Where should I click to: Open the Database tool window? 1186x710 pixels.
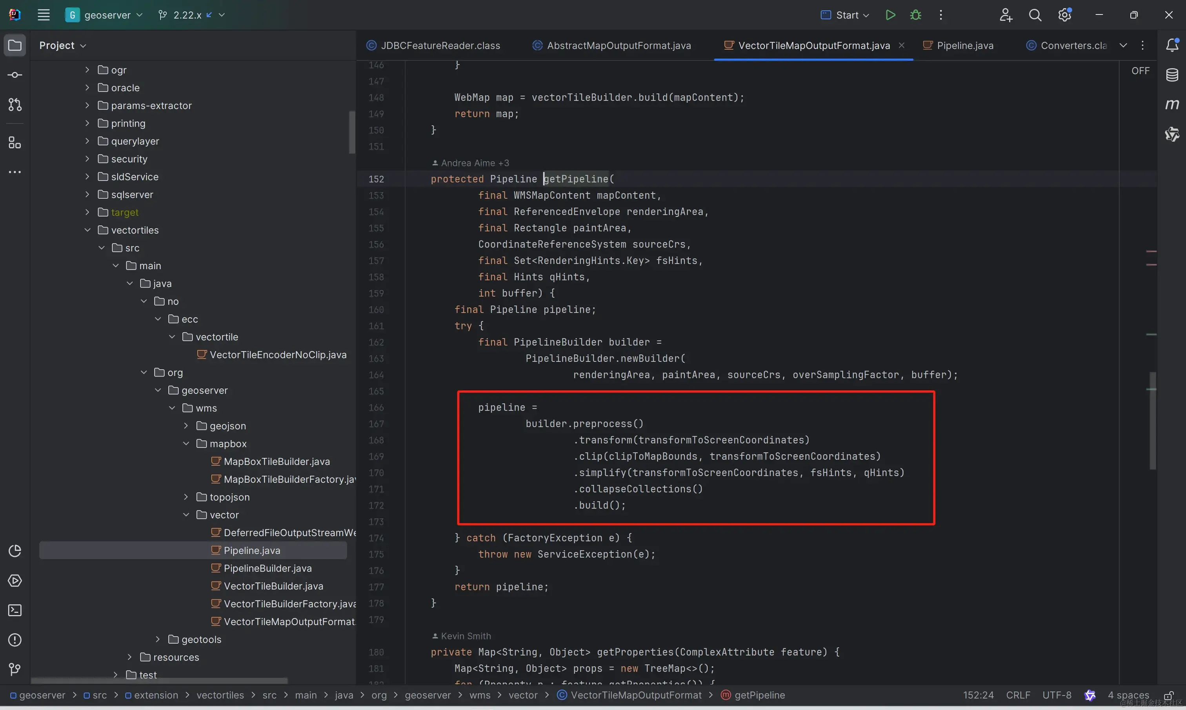[1172, 75]
